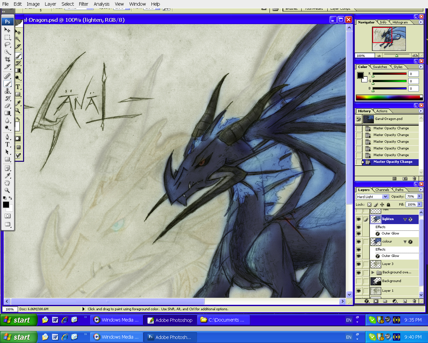
Task: Click the color spectrum ramp
Action: (389, 97)
